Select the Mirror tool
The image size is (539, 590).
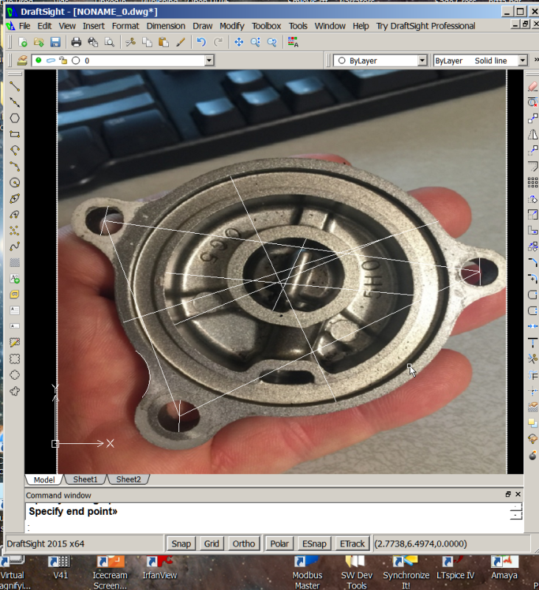coord(532,134)
